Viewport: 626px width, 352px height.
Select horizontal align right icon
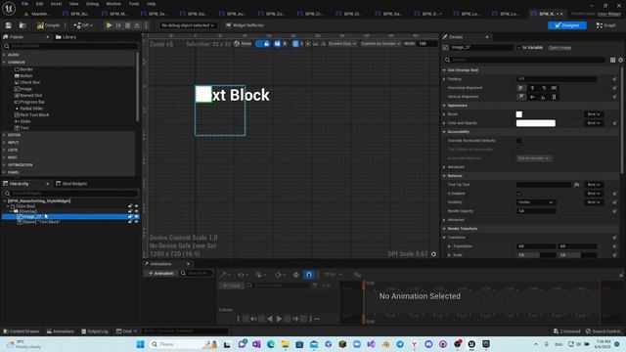tap(544, 88)
